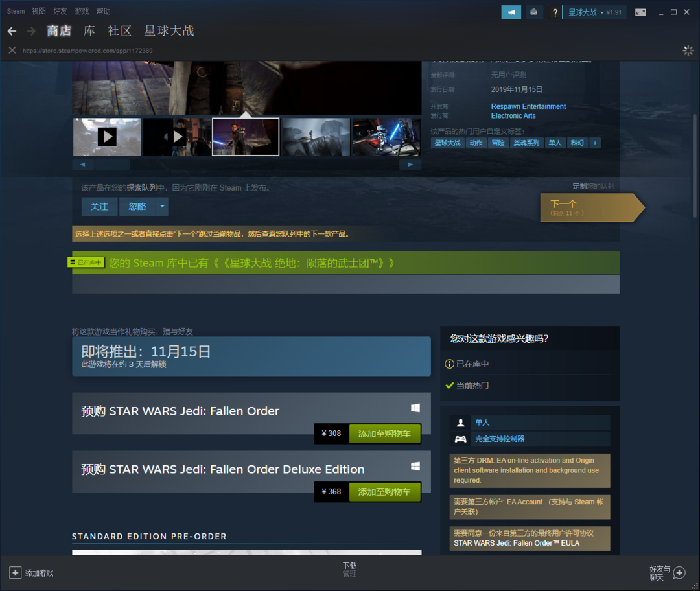
Task: Go back with the left arrow
Action: point(12,31)
